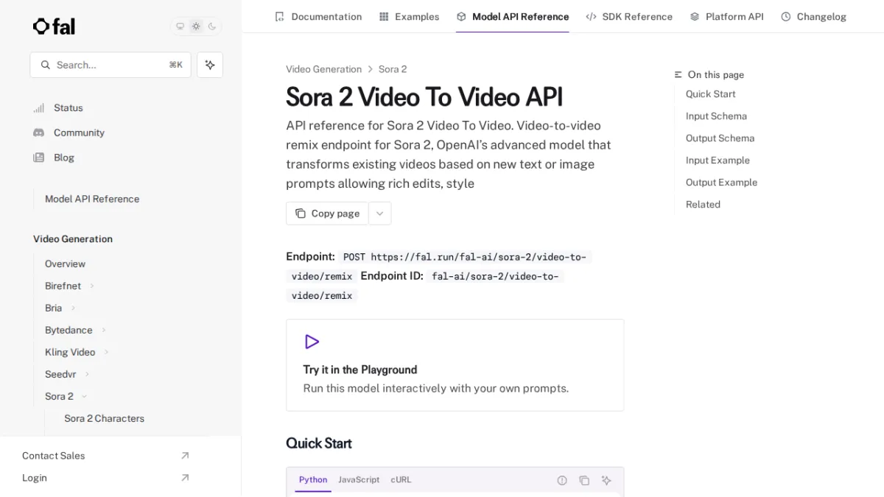Click the fal logo
Viewport: 884px width, 497px height.
54,27
